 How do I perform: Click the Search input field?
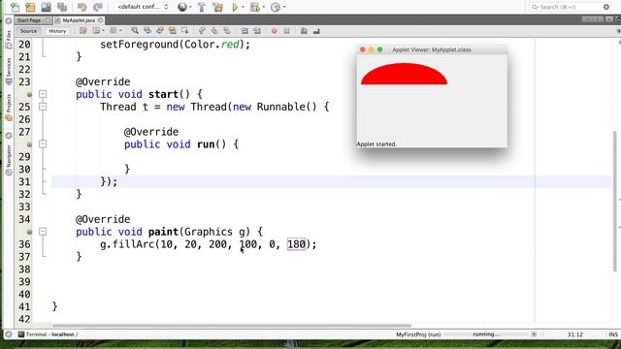(x=570, y=7)
